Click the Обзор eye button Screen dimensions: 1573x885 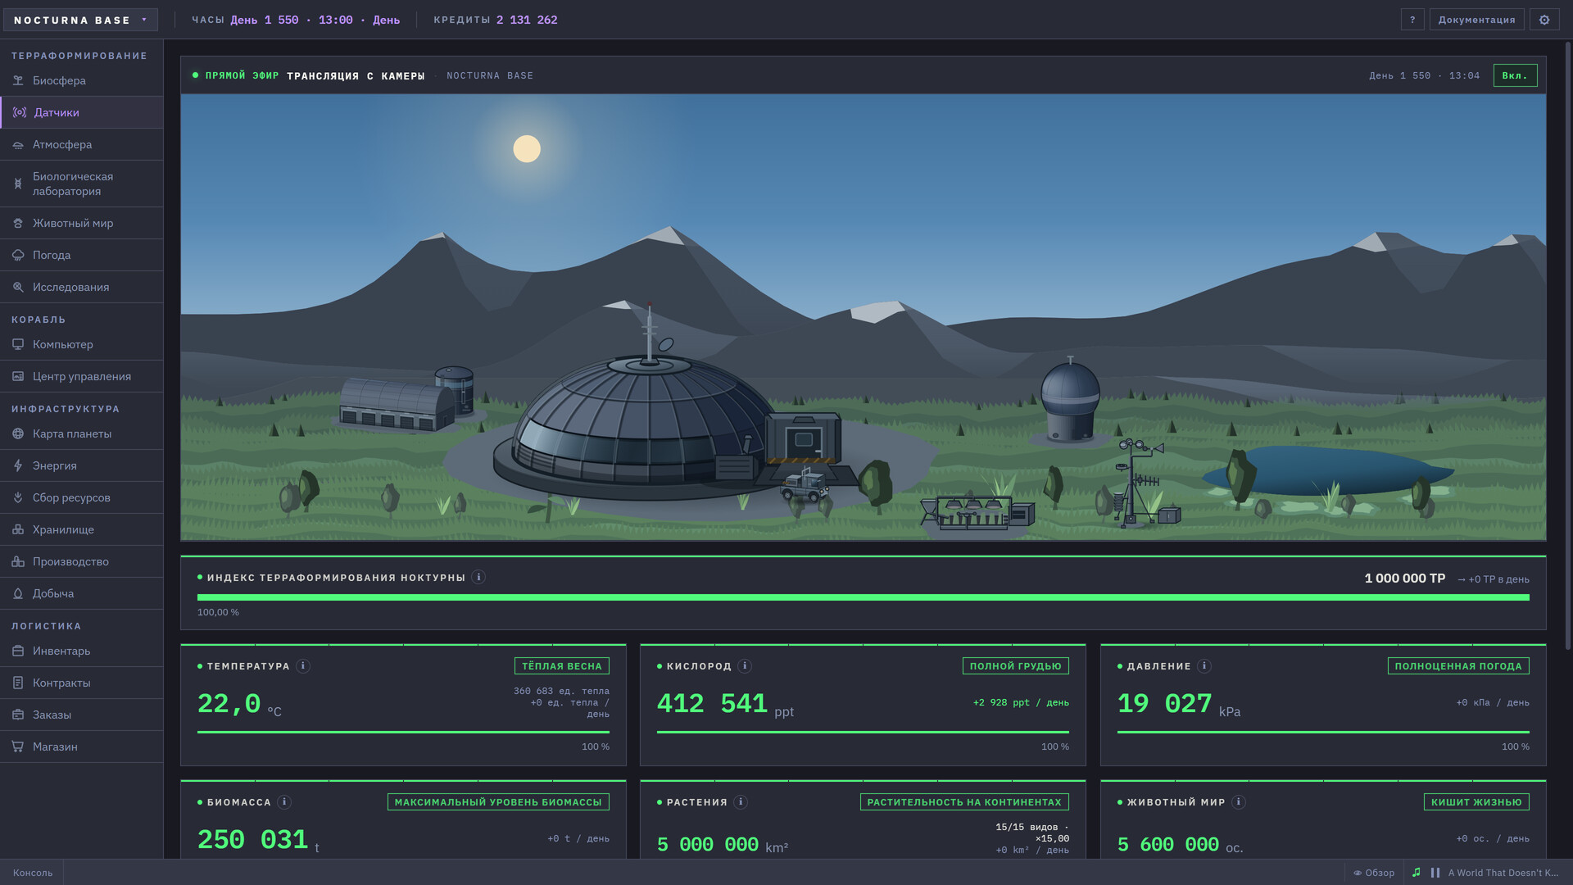(x=1374, y=873)
